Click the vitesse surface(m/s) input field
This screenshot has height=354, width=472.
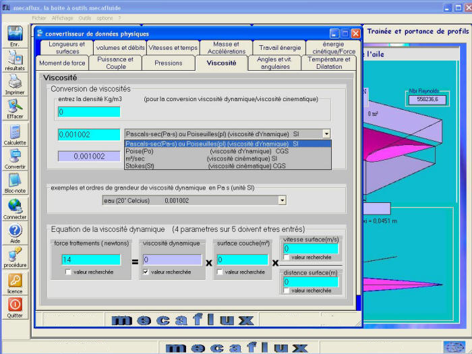(x=311, y=248)
